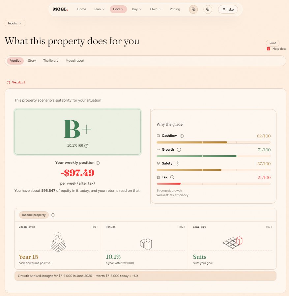Click the 57/100 Safety score
The image size is (289, 296).
pos(264,163)
